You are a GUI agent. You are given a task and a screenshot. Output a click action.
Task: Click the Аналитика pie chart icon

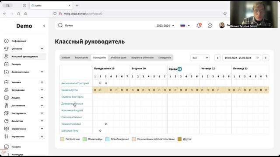tap(7, 121)
